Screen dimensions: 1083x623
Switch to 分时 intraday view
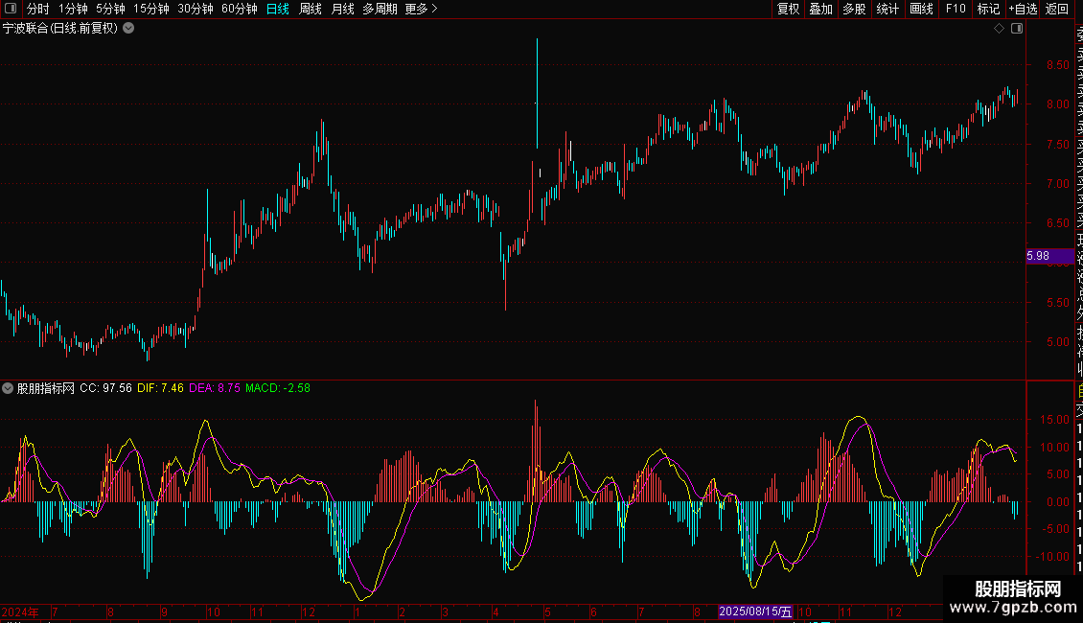tap(38, 9)
